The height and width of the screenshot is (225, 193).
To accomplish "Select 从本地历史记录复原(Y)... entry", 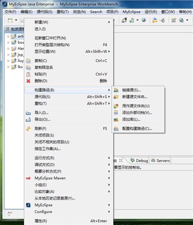I will (69, 198).
